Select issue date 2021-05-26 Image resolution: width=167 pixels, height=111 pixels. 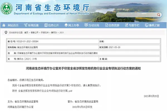(x=115, y=47)
